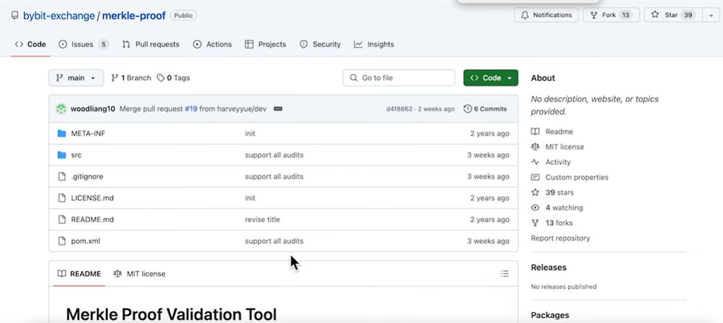Click Report repository link
The image size is (723, 323).
pos(560,238)
